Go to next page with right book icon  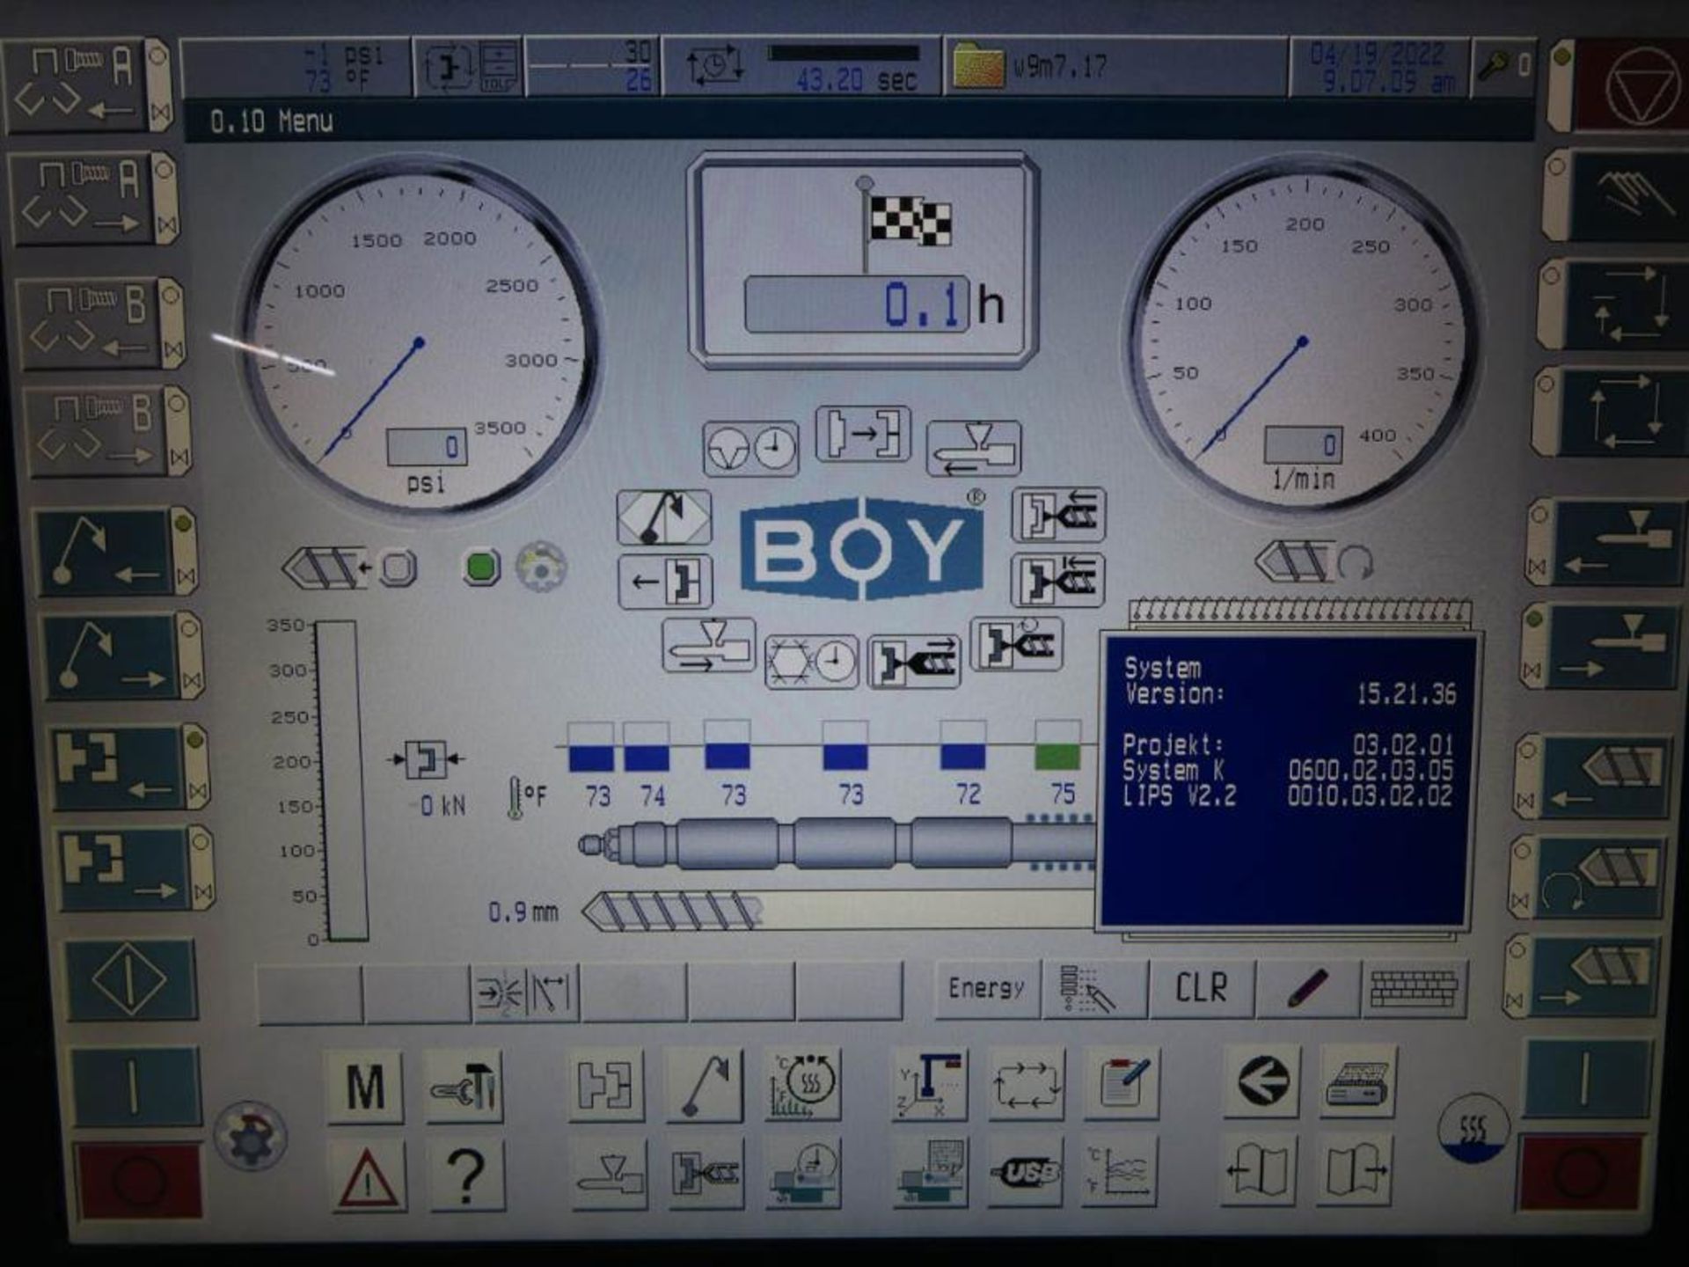point(1356,1169)
